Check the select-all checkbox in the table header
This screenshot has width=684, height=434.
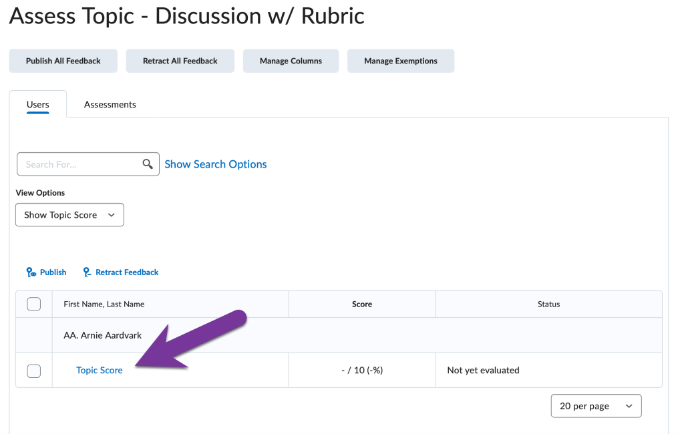[33, 303]
